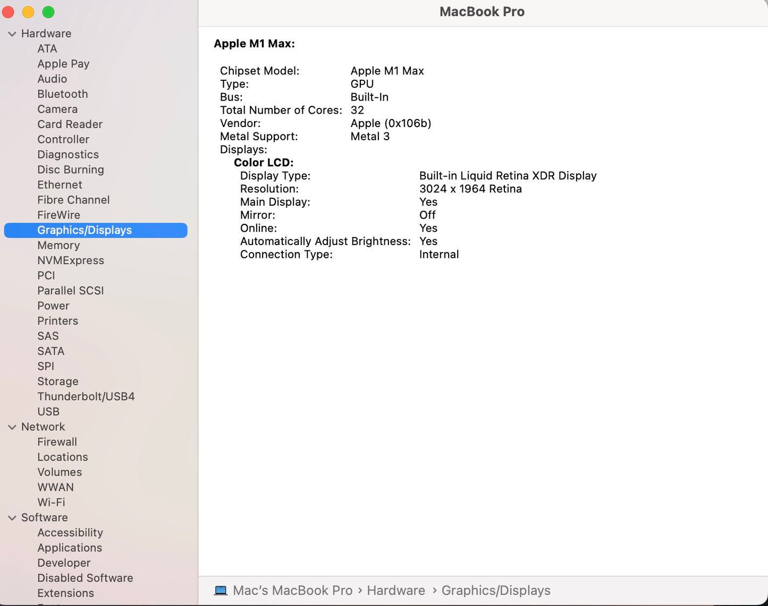
Task: Click the Chipset Model value Apple M1 Max
Action: click(387, 71)
